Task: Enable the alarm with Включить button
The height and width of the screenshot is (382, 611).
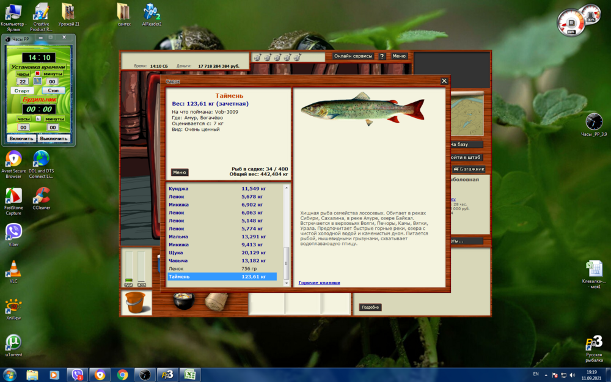Action: pos(23,138)
